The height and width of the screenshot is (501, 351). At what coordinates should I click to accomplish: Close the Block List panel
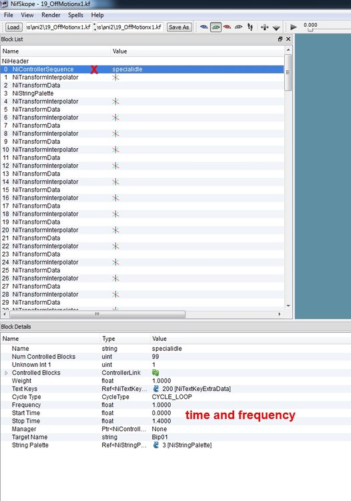pyautogui.click(x=288, y=39)
